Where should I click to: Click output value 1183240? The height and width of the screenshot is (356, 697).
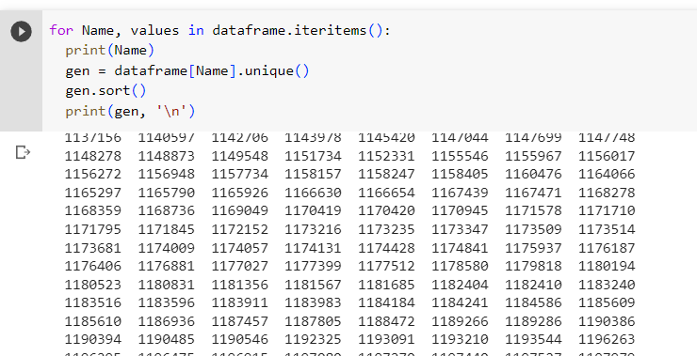point(607,285)
